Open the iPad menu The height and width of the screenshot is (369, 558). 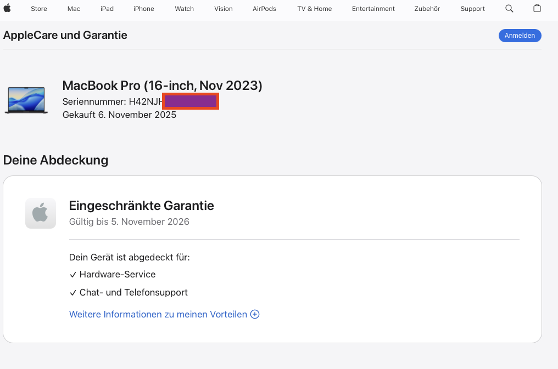tap(107, 9)
